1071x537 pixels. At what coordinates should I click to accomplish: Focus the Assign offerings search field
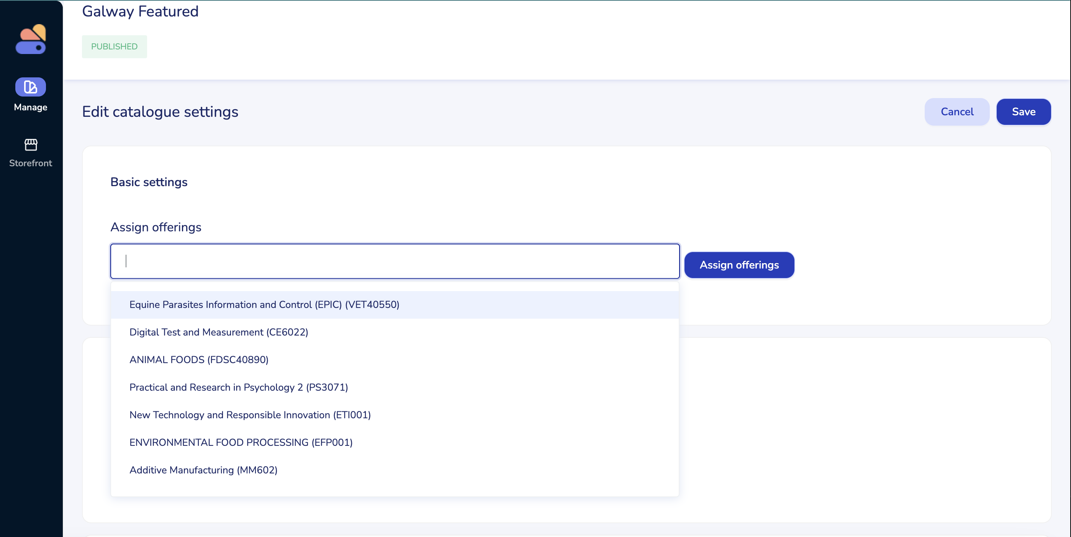coord(395,261)
